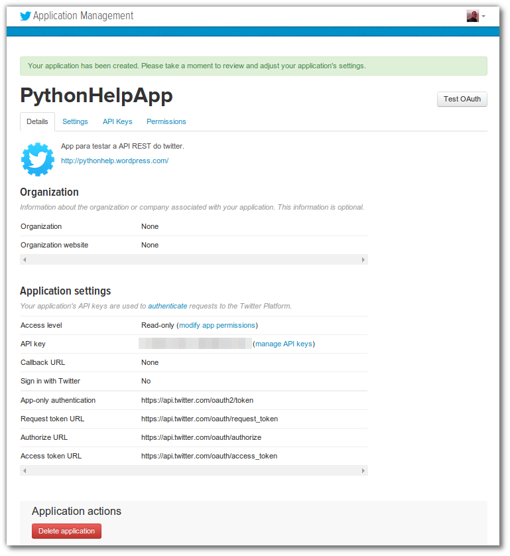Image resolution: width=510 pixels, height=556 pixels.
Task: Open the manage API keys link
Action: pos(284,344)
